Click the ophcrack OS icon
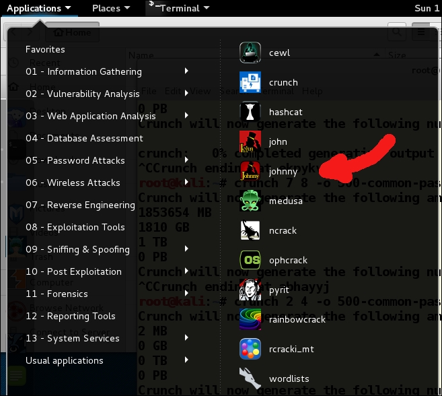 (250, 260)
